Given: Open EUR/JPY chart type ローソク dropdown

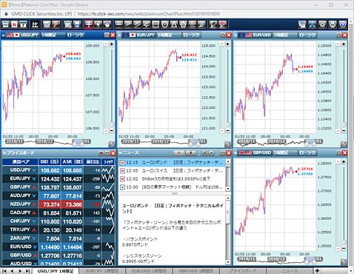Looking at the screenshot, I should (192, 35).
